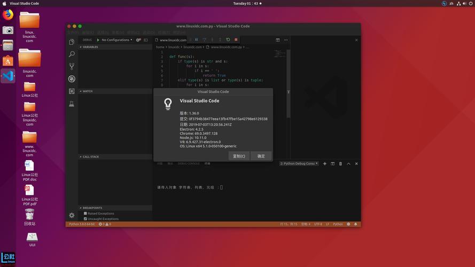475x267 pixels.
Task: Click 确定 button in About dialog
Action: pyautogui.click(x=261, y=156)
